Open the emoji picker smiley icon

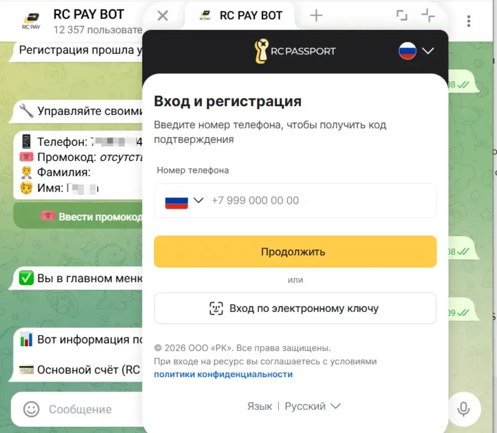coord(31,409)
